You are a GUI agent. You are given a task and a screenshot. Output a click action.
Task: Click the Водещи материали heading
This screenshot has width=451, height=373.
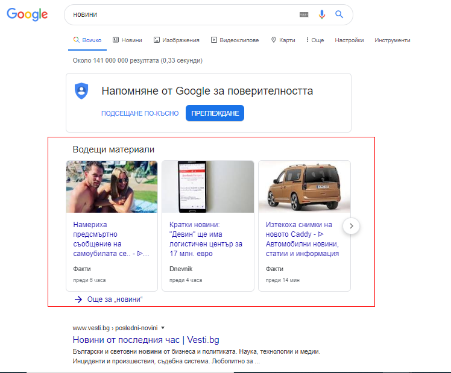coord(113,149)
